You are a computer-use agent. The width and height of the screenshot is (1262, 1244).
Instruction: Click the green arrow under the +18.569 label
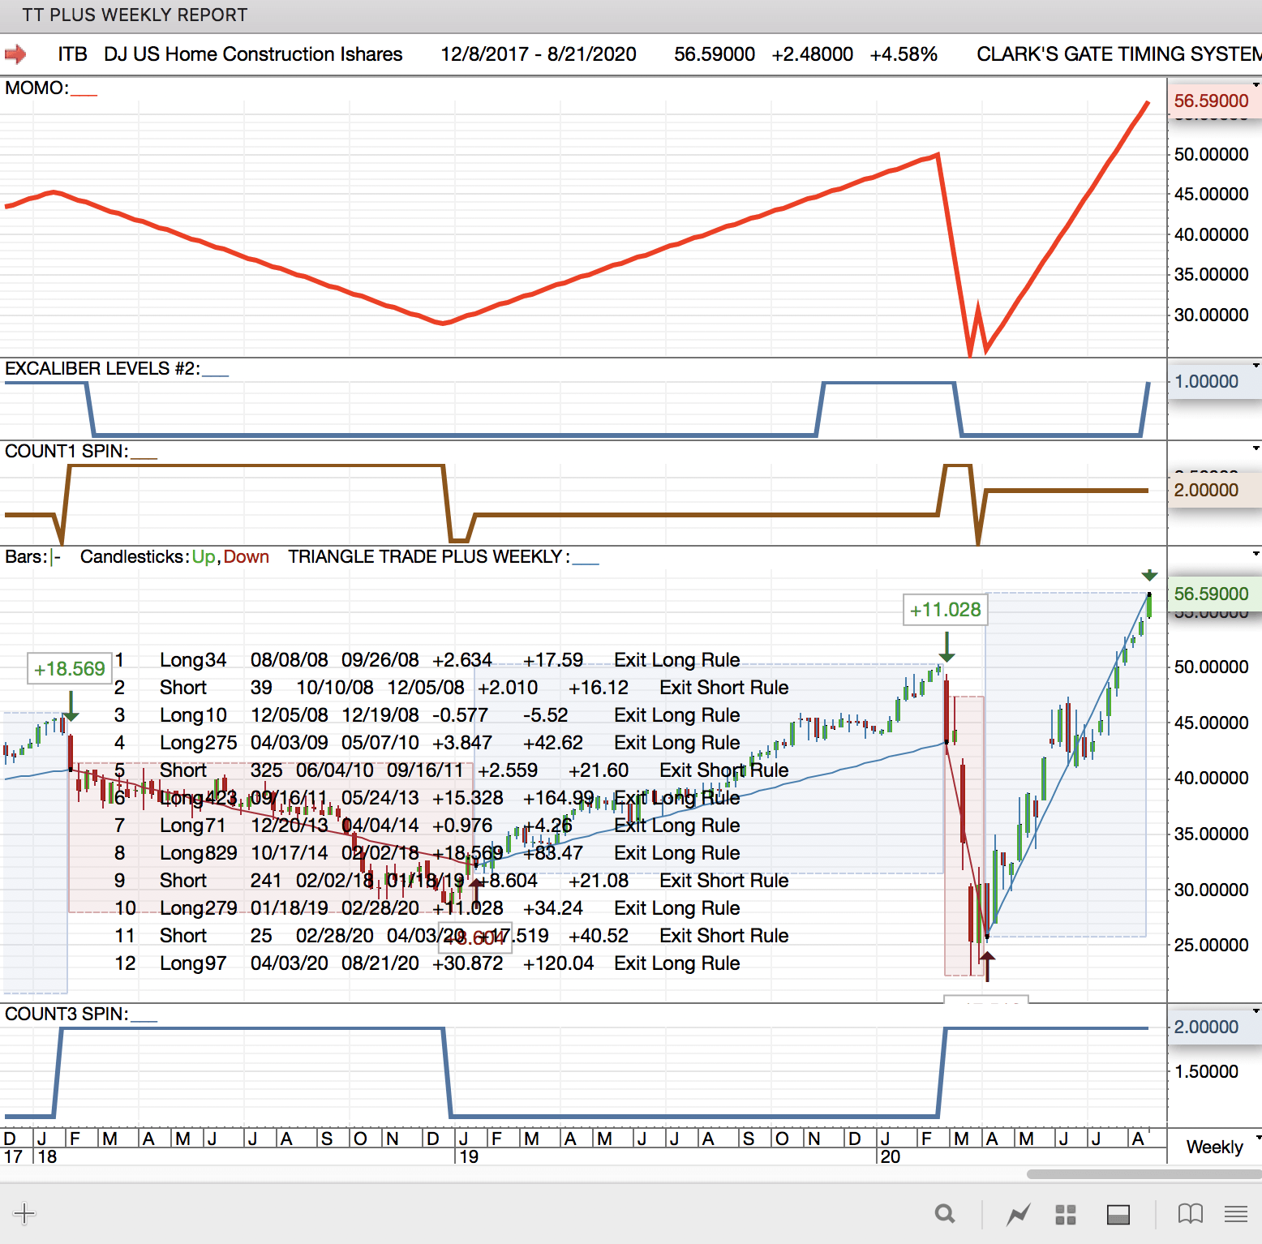pos(71,706)
